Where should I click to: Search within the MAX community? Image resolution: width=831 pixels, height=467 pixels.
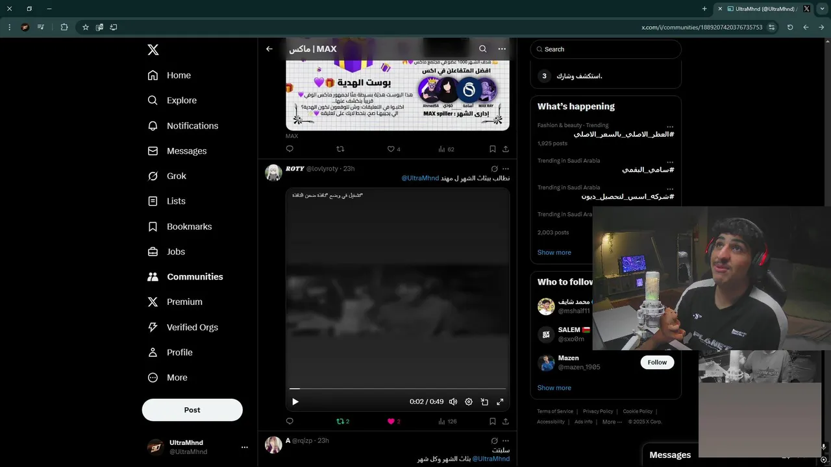click(x=482, y=49)
